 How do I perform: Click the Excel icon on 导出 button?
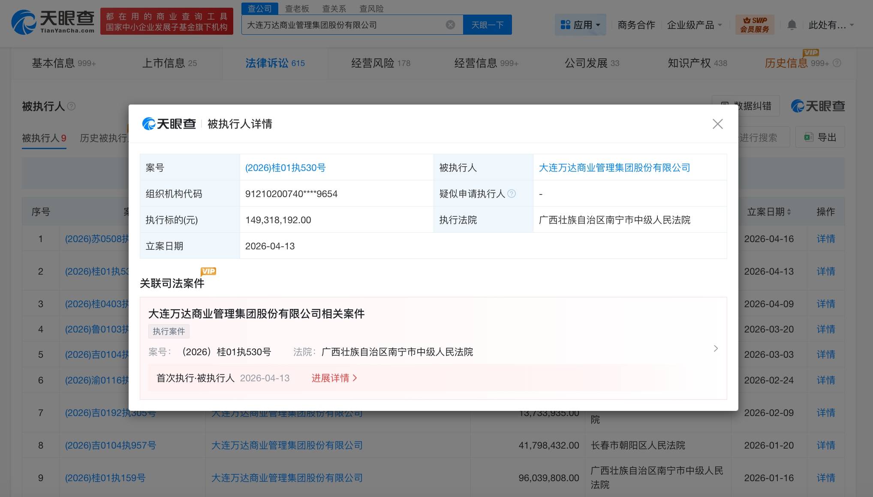(x=808, y=138)
